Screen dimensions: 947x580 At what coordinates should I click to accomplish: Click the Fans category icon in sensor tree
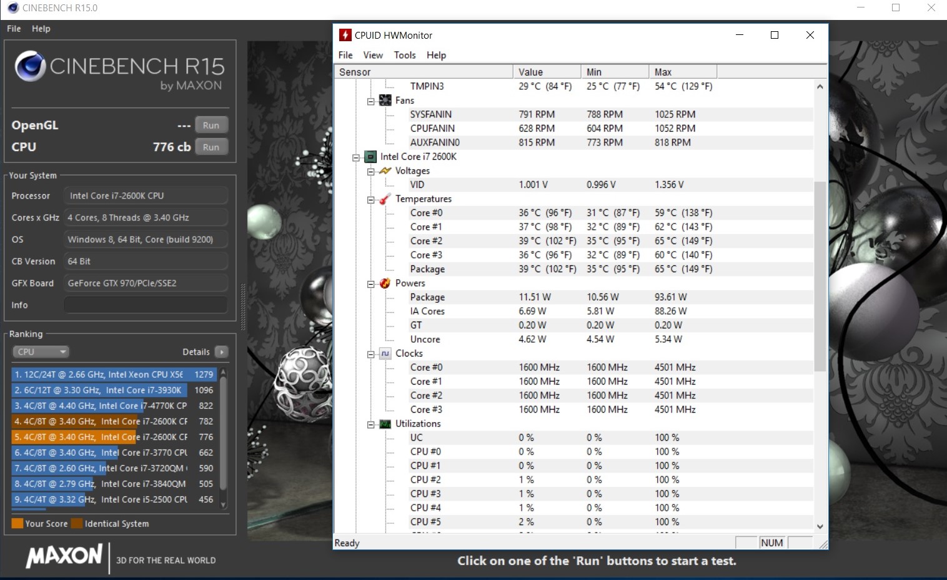pyautogui.click(x=385, y=101)
